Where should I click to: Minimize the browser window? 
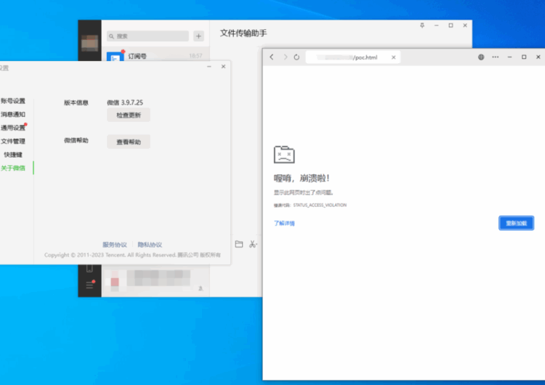pos(509,57)
